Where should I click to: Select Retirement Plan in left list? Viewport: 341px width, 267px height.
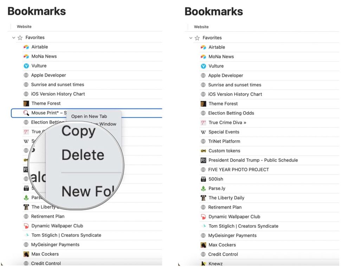(48, 216)
